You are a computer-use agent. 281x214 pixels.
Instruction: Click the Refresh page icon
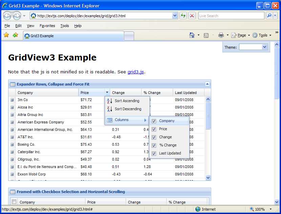click(183, 16)
